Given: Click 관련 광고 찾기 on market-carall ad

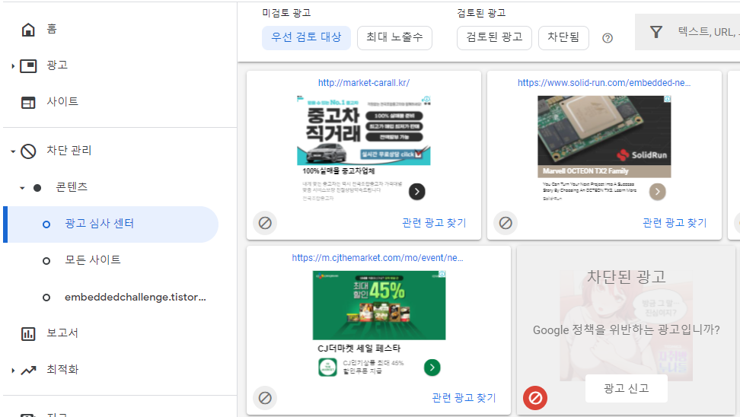Looking at the screenshot, I should pyautogui.click(x=434, y=223).
